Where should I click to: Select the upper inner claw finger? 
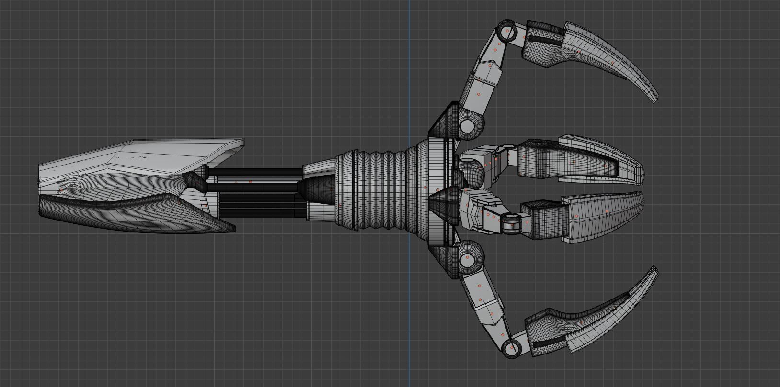point(582,160)
